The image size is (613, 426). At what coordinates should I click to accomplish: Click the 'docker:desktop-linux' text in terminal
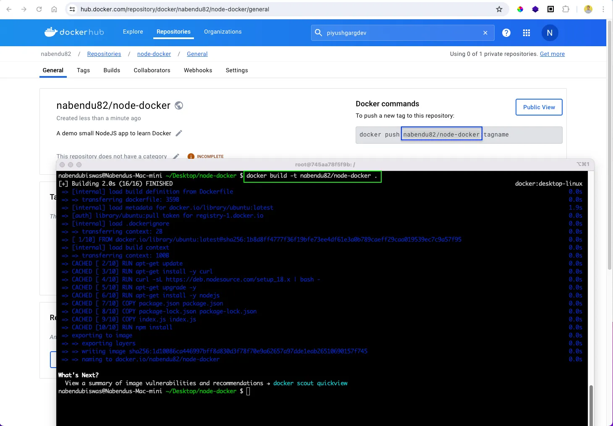tap(549, 184)
